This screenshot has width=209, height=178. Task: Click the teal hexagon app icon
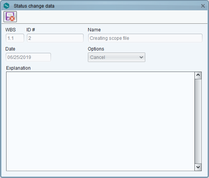coord(7,6)
